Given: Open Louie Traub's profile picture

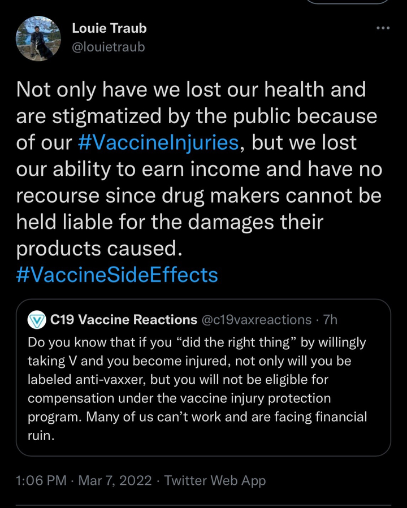Looking at the screenshot, I should (x=38, y=38).
